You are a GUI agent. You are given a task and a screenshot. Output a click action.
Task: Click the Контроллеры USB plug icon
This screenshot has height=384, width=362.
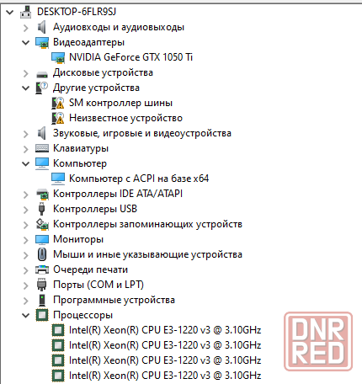[x=42, y=209]
